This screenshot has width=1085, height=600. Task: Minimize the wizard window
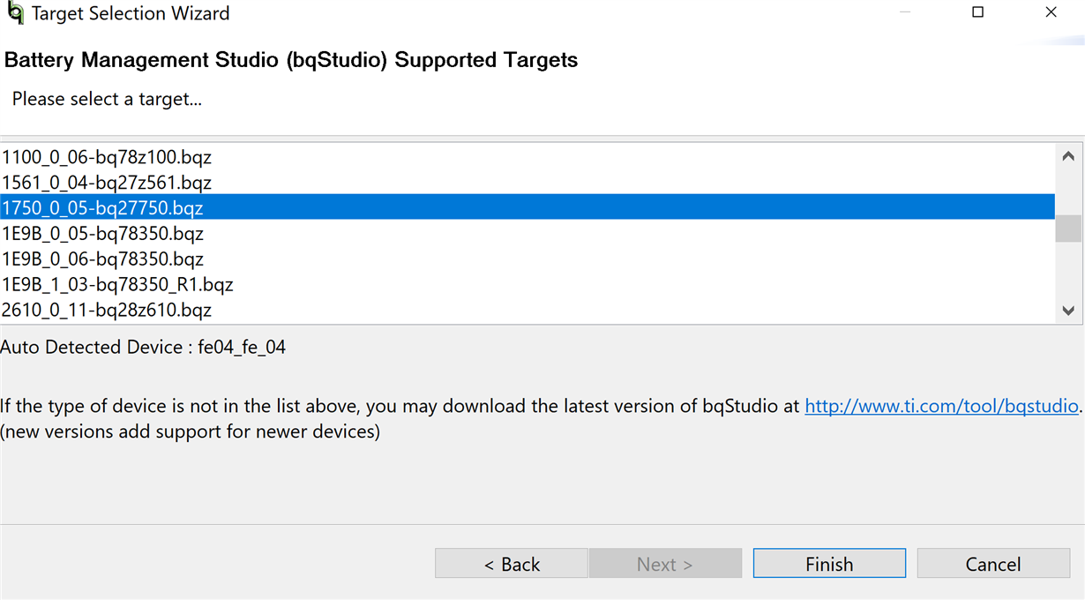(x=906, y=12)
